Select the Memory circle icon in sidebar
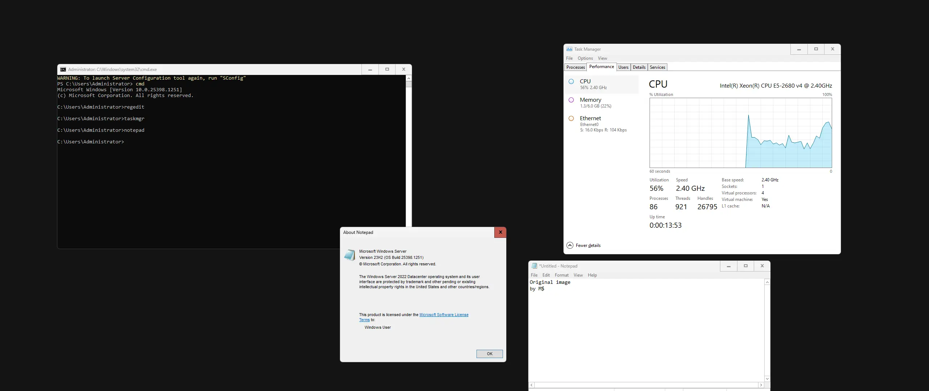The height and width of the screenshot is (391, 929). pos(571,100)
